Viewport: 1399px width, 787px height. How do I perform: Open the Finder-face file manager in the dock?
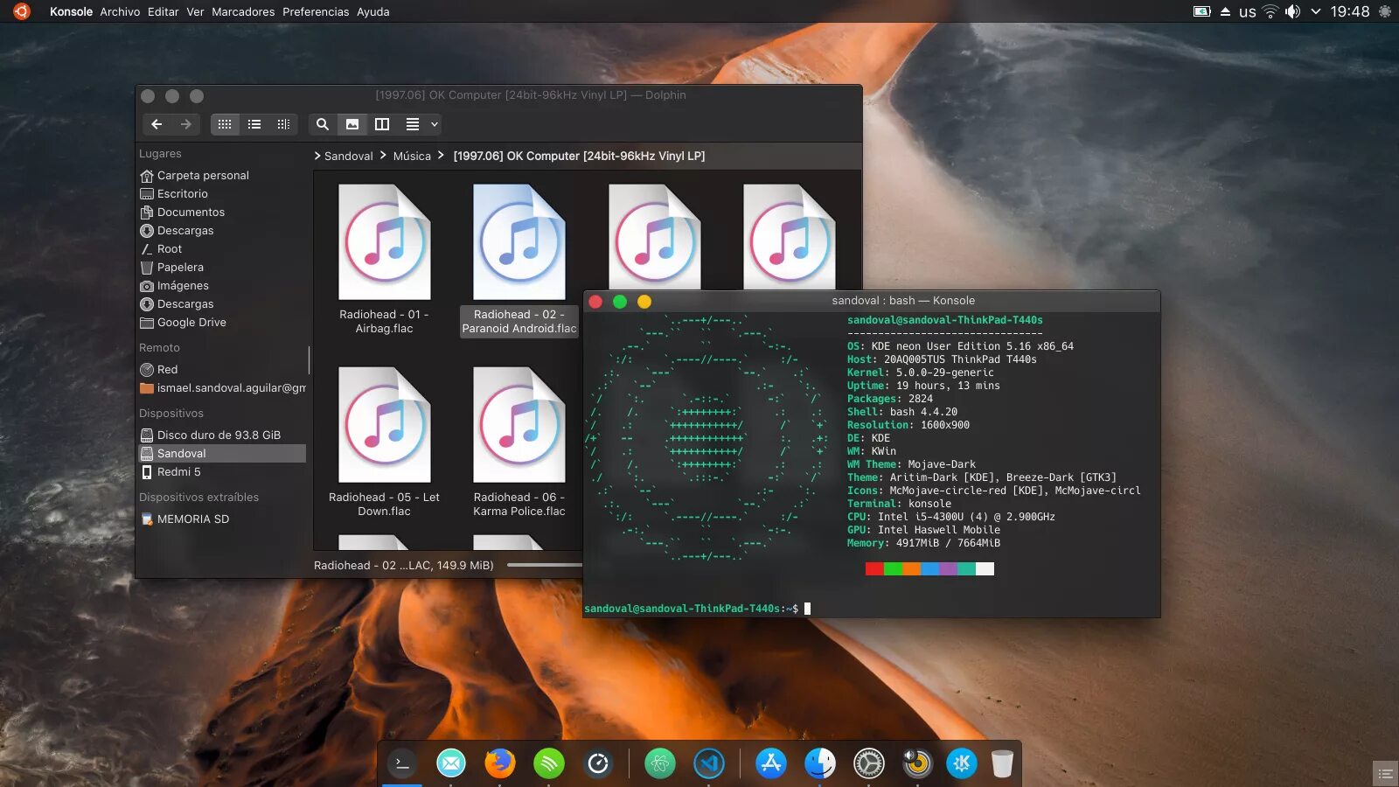(x=820, y=763)
